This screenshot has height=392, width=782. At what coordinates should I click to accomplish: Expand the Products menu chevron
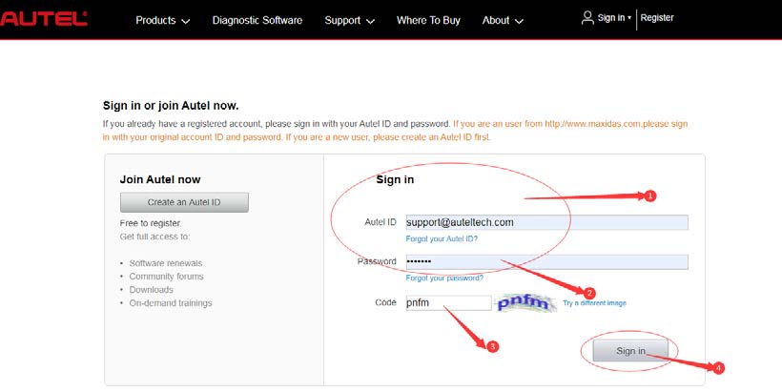click(186, 21)
